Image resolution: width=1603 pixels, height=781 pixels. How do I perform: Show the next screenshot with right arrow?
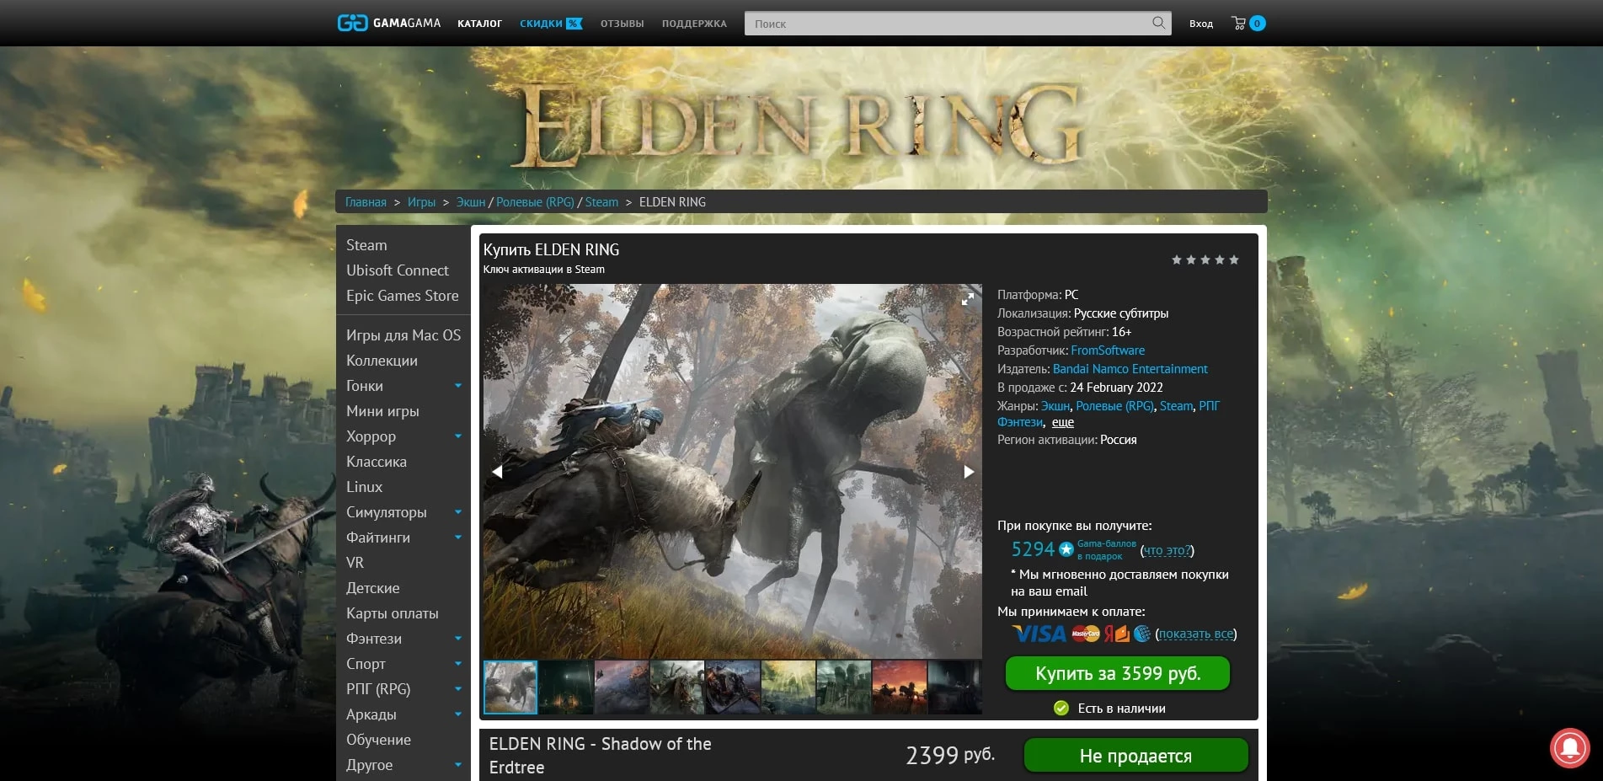tap(969, 472)
